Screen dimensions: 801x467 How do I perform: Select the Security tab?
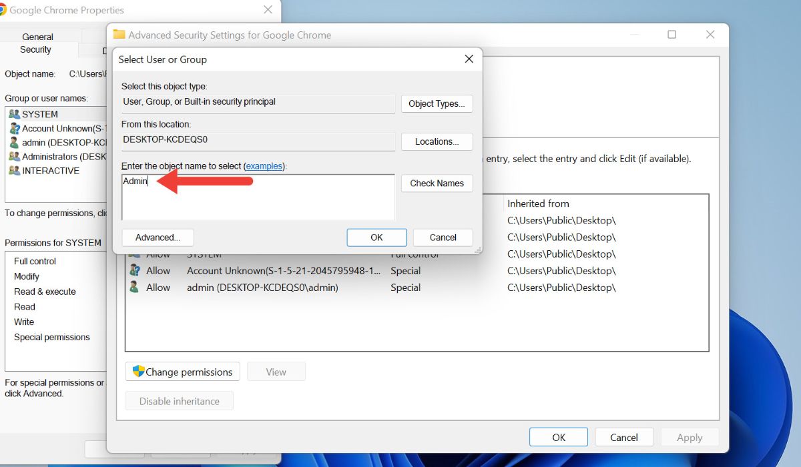tap(35, 49)
